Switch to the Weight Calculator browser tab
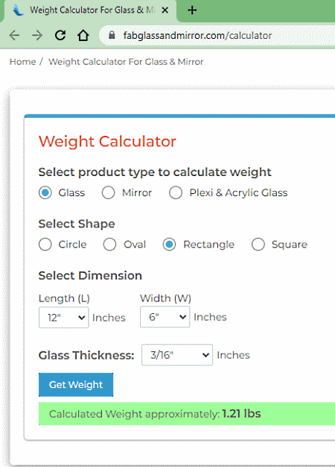The width and height of the screenshot is (335, 467). (x=89, y=10)
